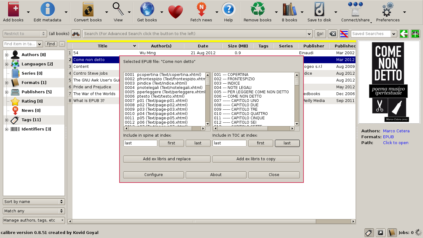Open the Add books dropdown arrow

pos(28,12)
